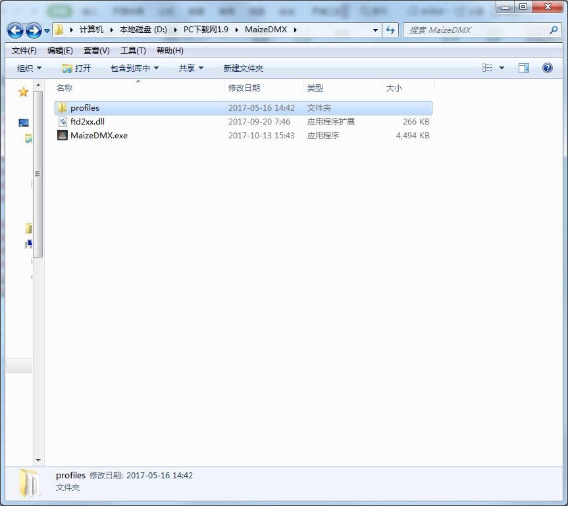Click the navigation pane scroll up arrow
Screen dimensions: 568x506
[x=38, y=85]
